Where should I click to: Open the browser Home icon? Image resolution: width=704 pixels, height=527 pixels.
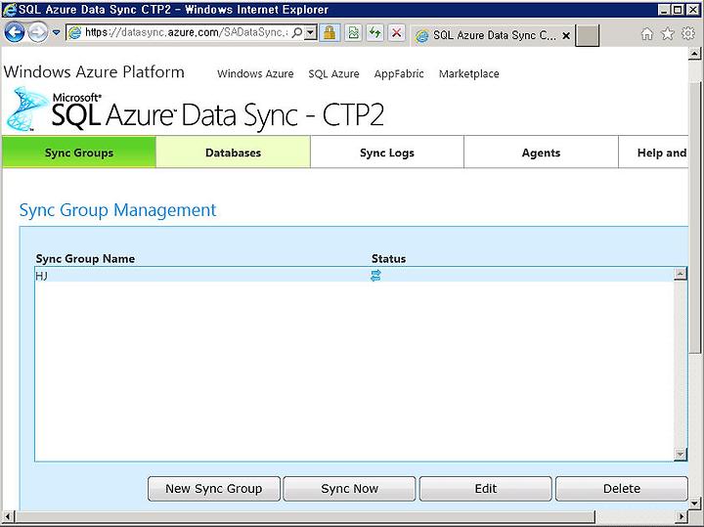tap(646, 33)
